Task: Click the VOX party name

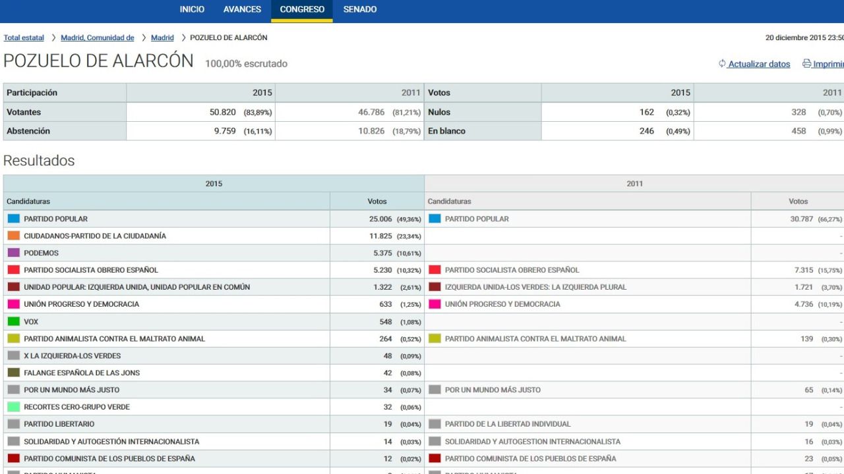Action: [x=31, y=321]
